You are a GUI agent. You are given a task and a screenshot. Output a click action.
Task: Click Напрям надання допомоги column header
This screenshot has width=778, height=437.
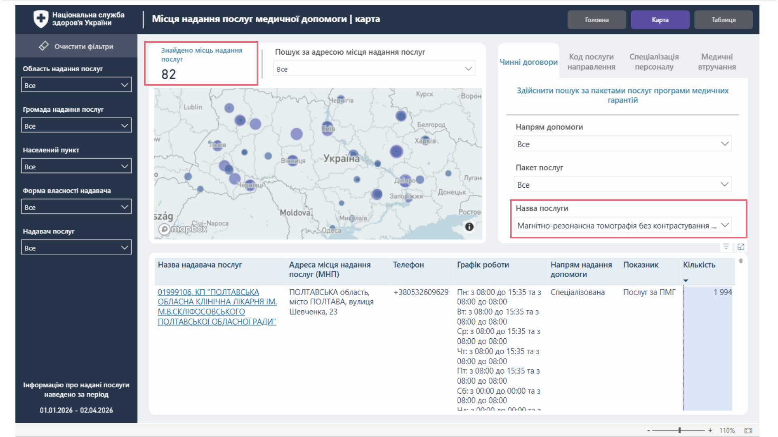coord(581,269)
